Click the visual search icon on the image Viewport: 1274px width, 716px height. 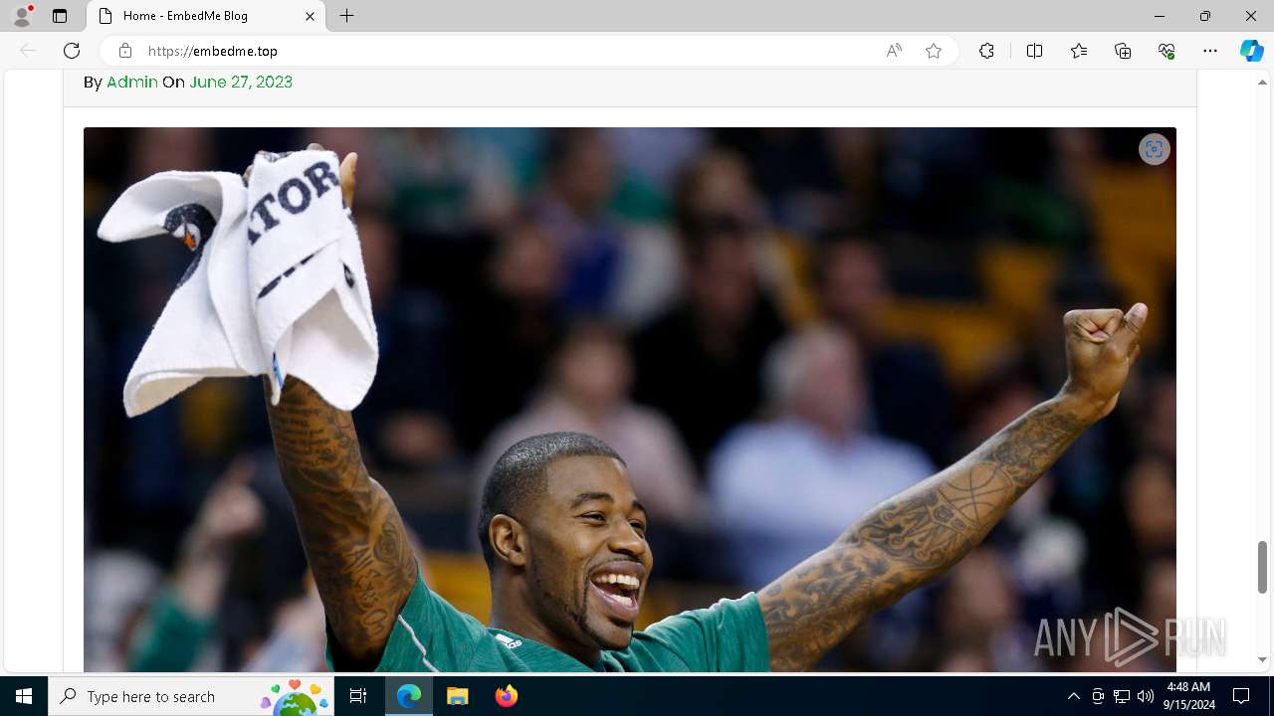[x=1154, y=149]
